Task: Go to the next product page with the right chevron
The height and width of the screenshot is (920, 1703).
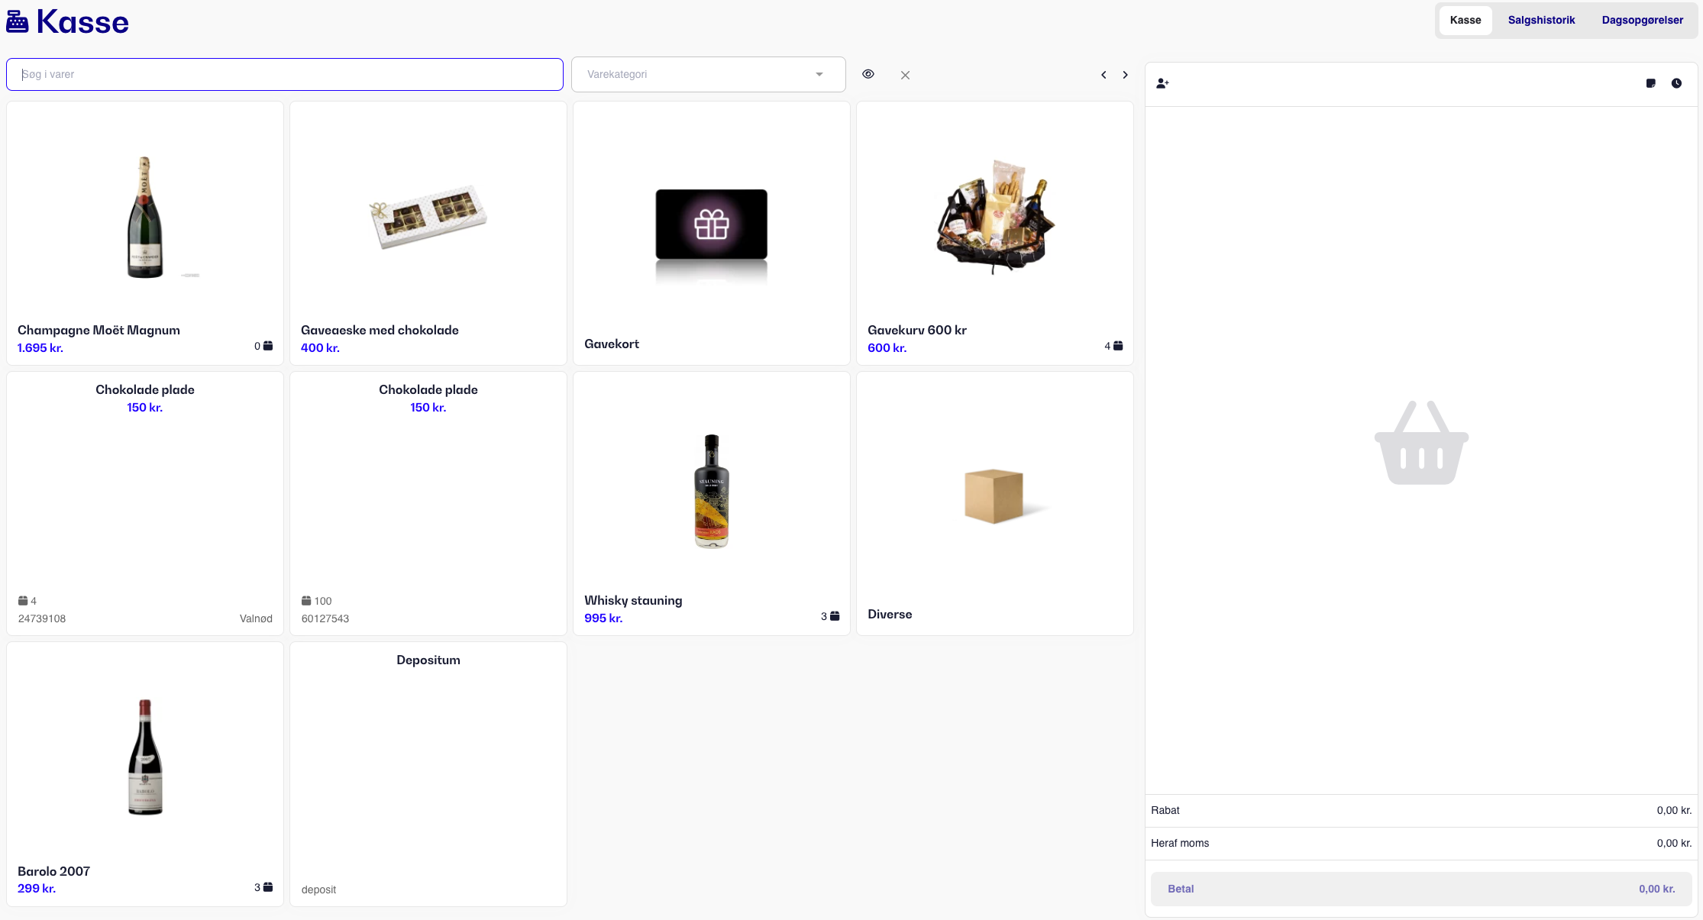Action: tap(1125, 75)
